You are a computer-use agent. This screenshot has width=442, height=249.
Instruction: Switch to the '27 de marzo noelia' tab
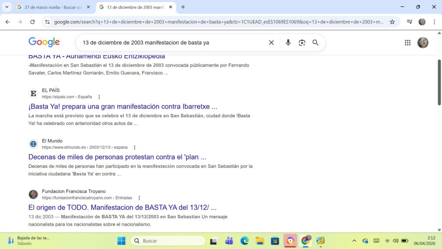(x=51, y=7)
